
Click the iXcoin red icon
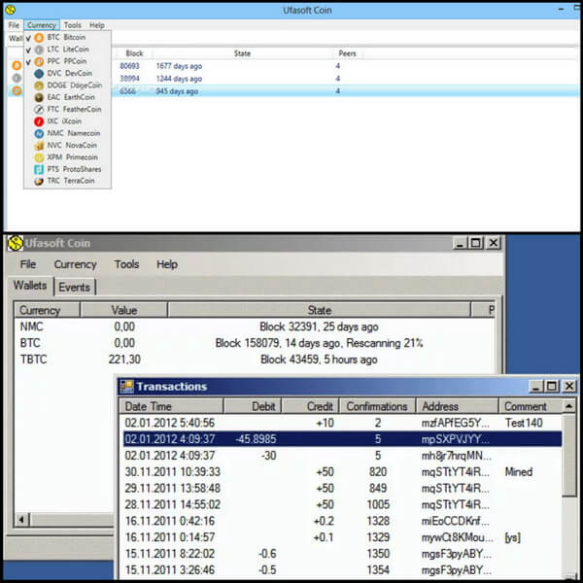pos(39,121)
